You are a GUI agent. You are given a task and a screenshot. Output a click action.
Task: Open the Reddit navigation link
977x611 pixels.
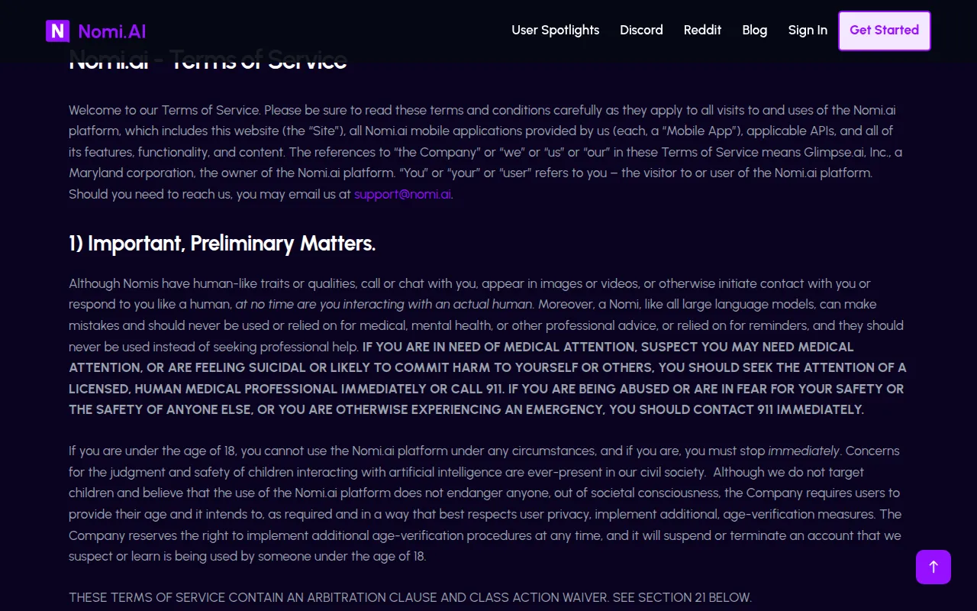[703, 30]
